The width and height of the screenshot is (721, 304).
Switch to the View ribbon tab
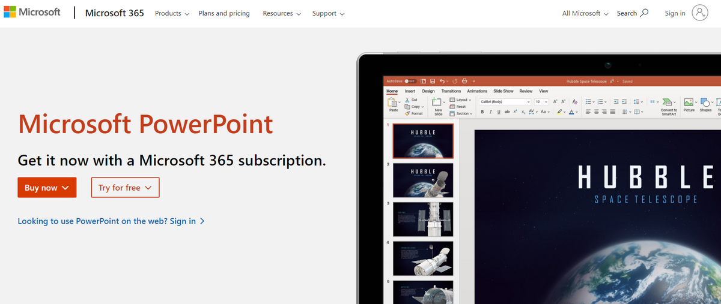point(544,91)
